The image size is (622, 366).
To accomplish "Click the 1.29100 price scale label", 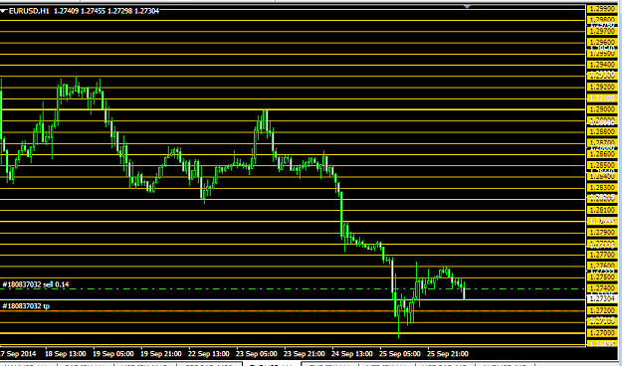I will (x=602, y=97).
